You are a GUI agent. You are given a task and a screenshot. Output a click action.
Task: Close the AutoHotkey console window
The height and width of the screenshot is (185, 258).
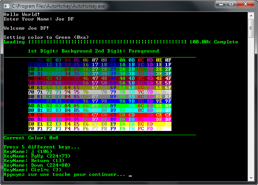point(245,4)
